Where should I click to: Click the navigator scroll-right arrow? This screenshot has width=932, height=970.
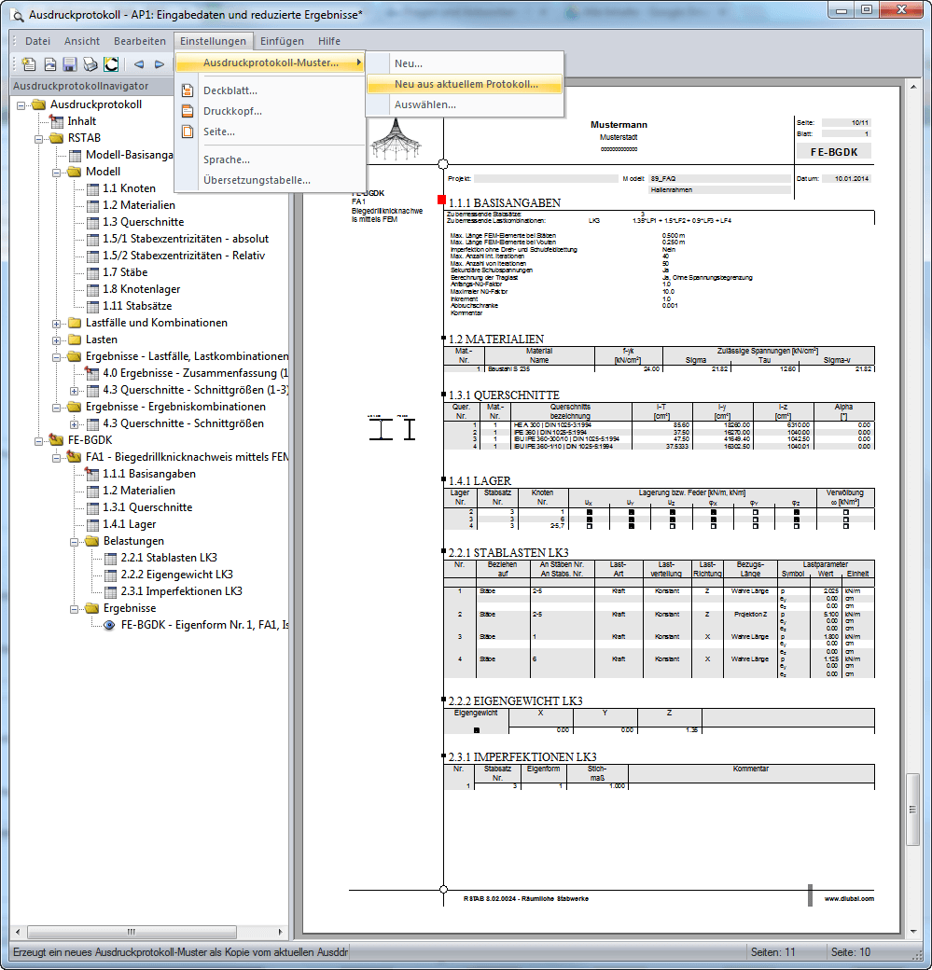tap(280, 932)
